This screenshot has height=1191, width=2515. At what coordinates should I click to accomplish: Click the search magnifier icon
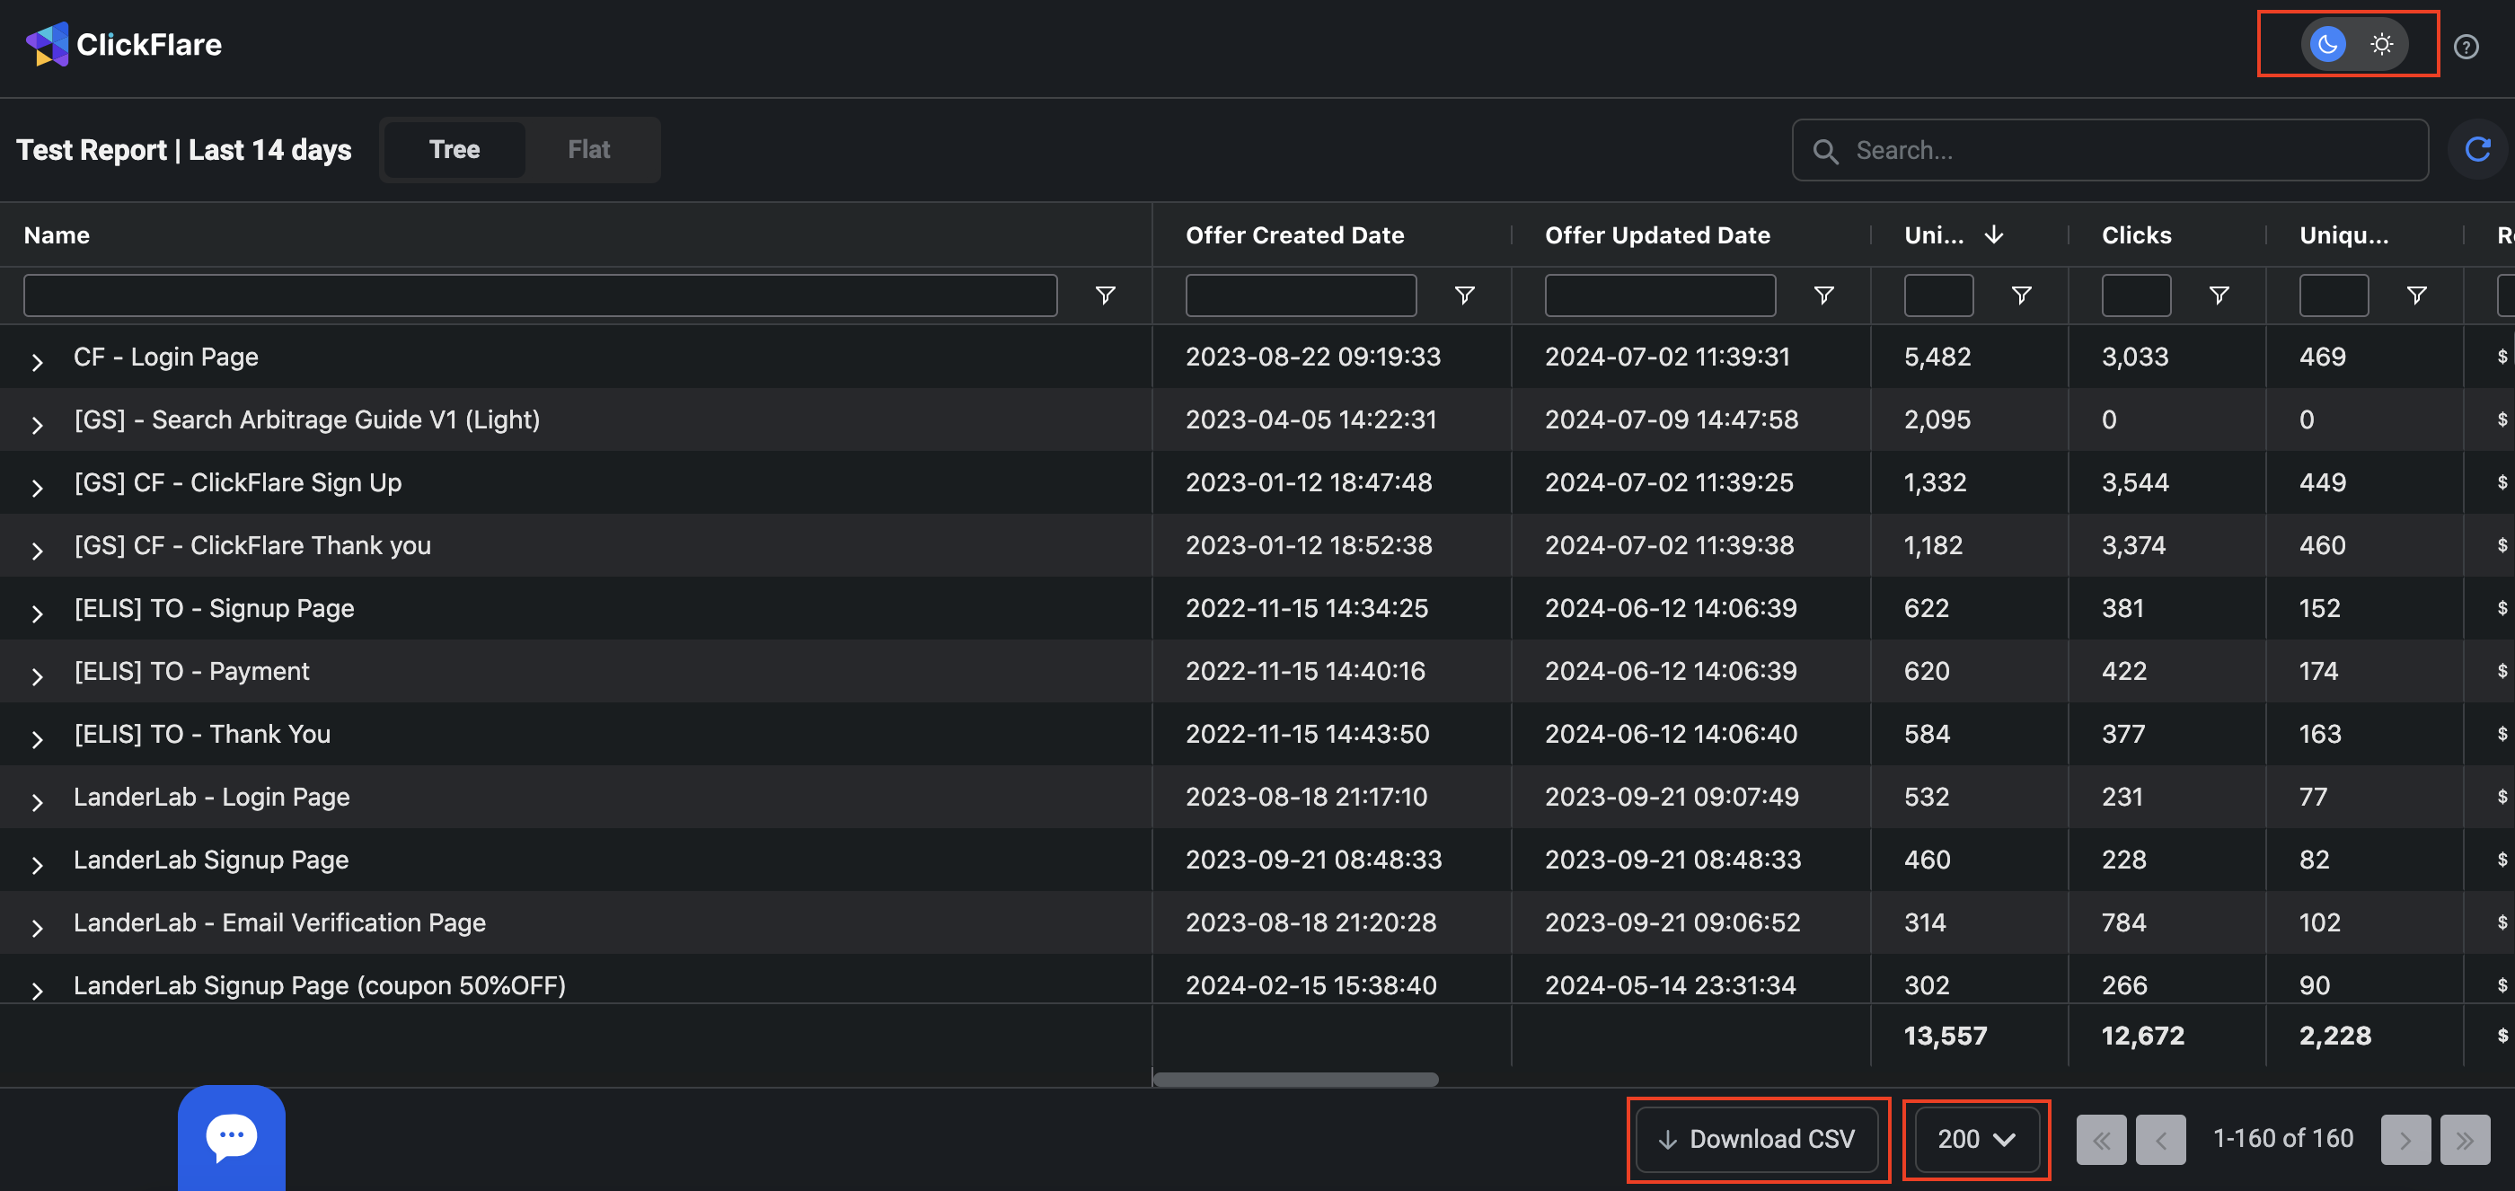[1825, 151]
